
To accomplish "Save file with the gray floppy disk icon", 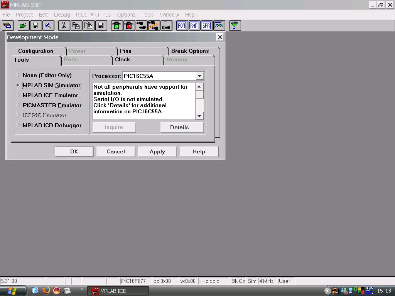I will (x=101, y=26).
